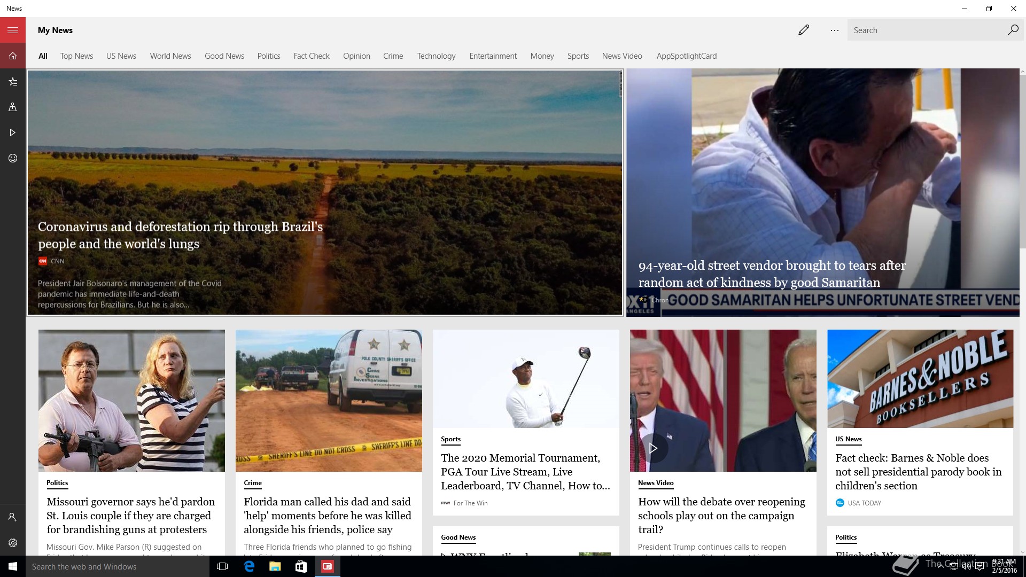Launch Microsoft Edge from taskbar
1026x577 pixels.
[x=249, y=566]
